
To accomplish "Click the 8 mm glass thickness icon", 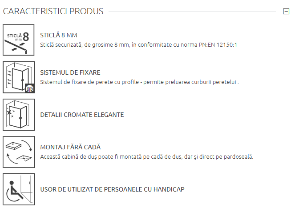I will point(19,40).
